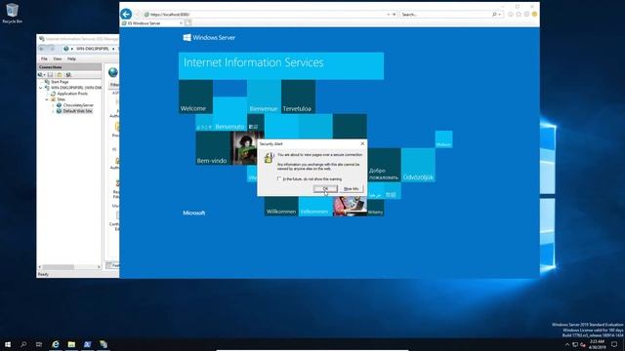625x351 pixels.
Task: Open the browser Home icon
Action: pyautogui.click(x=511, y=15)
